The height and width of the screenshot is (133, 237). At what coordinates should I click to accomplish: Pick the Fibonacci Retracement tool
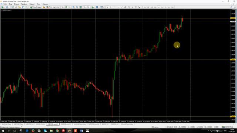click(x=129, y=7)
